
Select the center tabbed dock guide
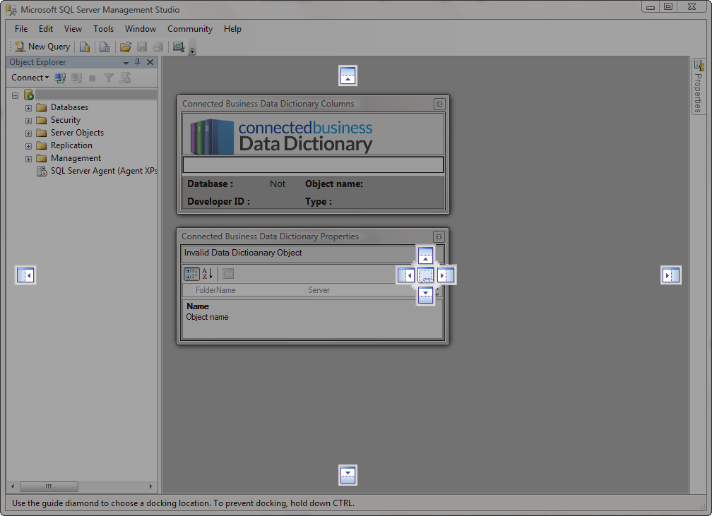425,275
